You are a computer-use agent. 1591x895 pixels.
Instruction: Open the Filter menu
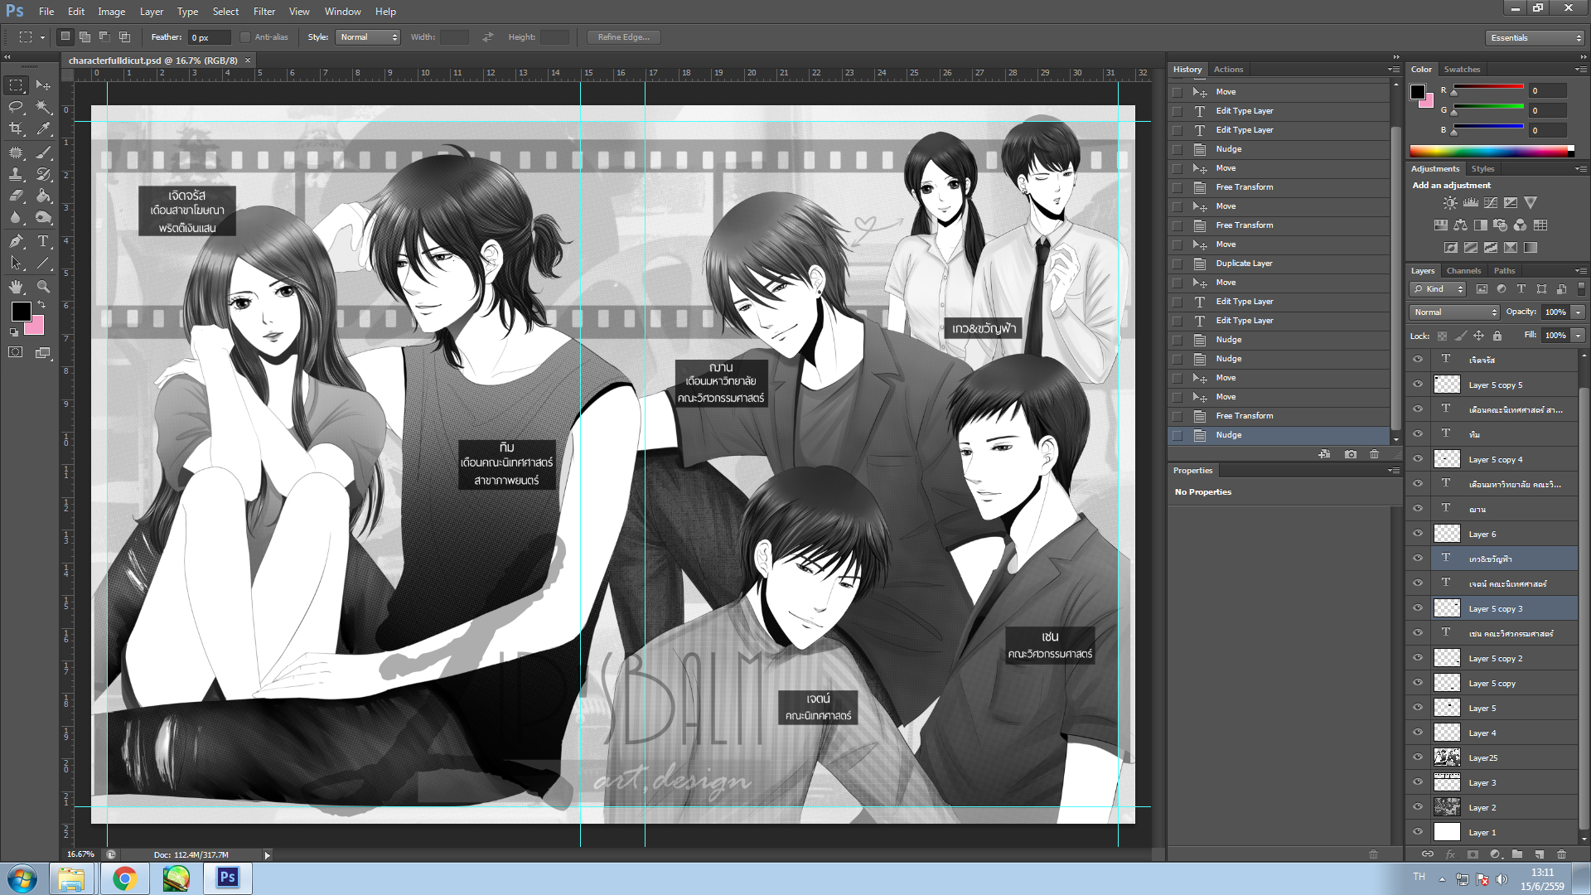(264, 12)
